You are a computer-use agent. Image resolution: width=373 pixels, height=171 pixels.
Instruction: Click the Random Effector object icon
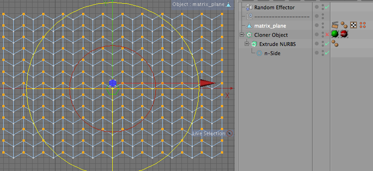249,7
